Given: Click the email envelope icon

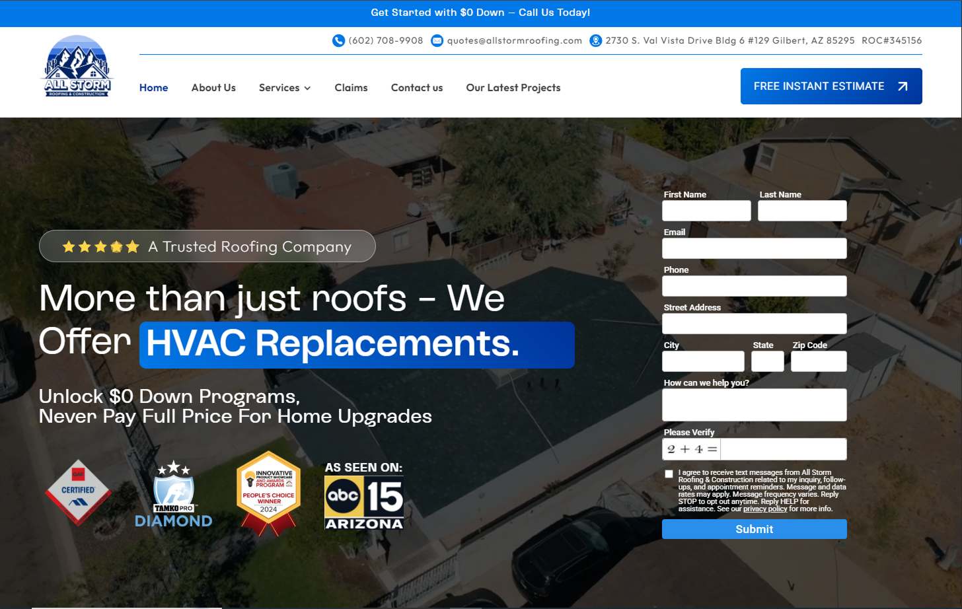Looking at the screenshot, I should [437, 41].
